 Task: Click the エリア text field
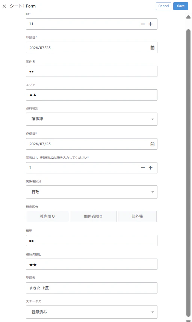click(91, 95)
